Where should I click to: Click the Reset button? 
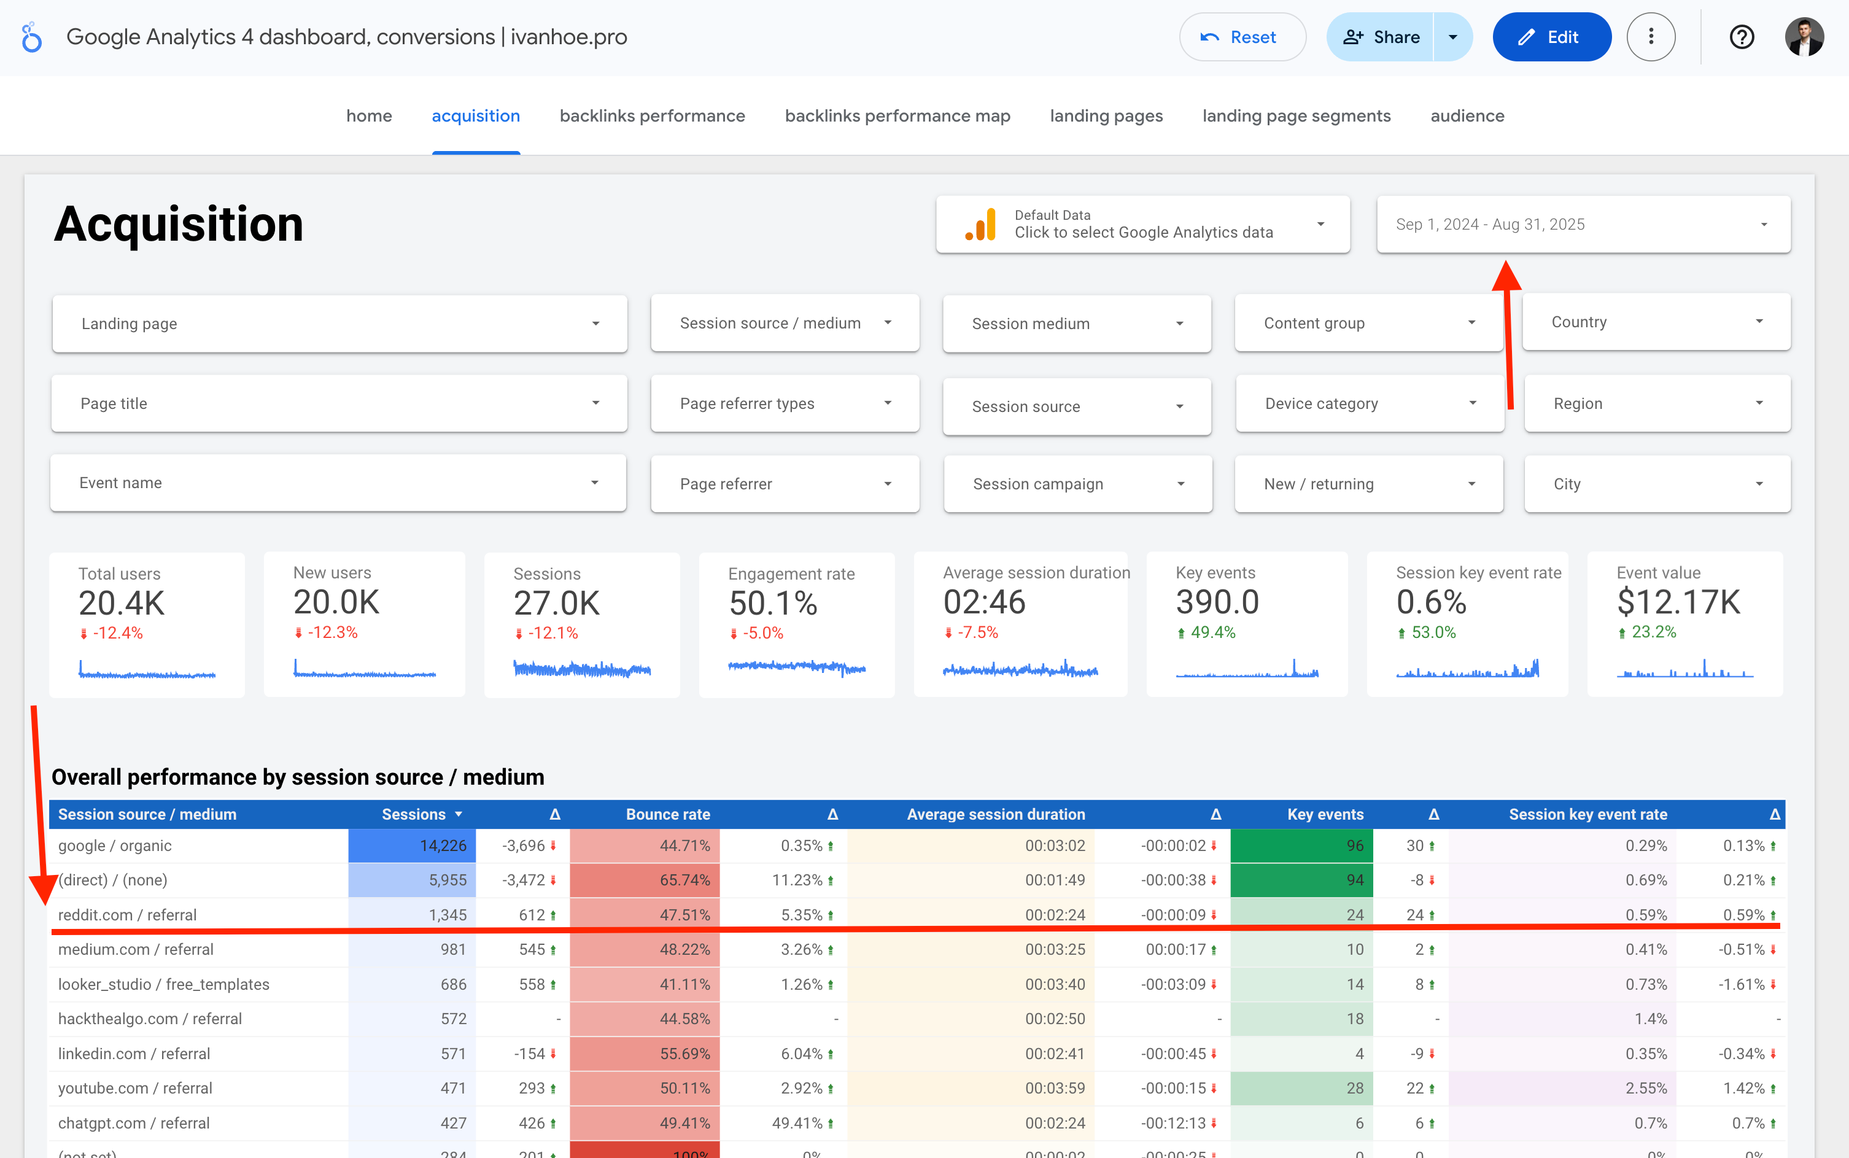point(1241,37)
